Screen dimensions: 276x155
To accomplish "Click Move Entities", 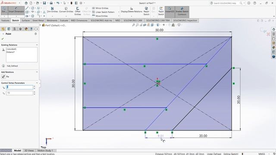I will pyautogui.click(x=100, y=16).
